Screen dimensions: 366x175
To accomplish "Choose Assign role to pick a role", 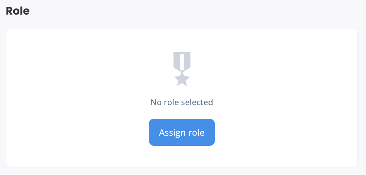I will click(x=182, y=132).
